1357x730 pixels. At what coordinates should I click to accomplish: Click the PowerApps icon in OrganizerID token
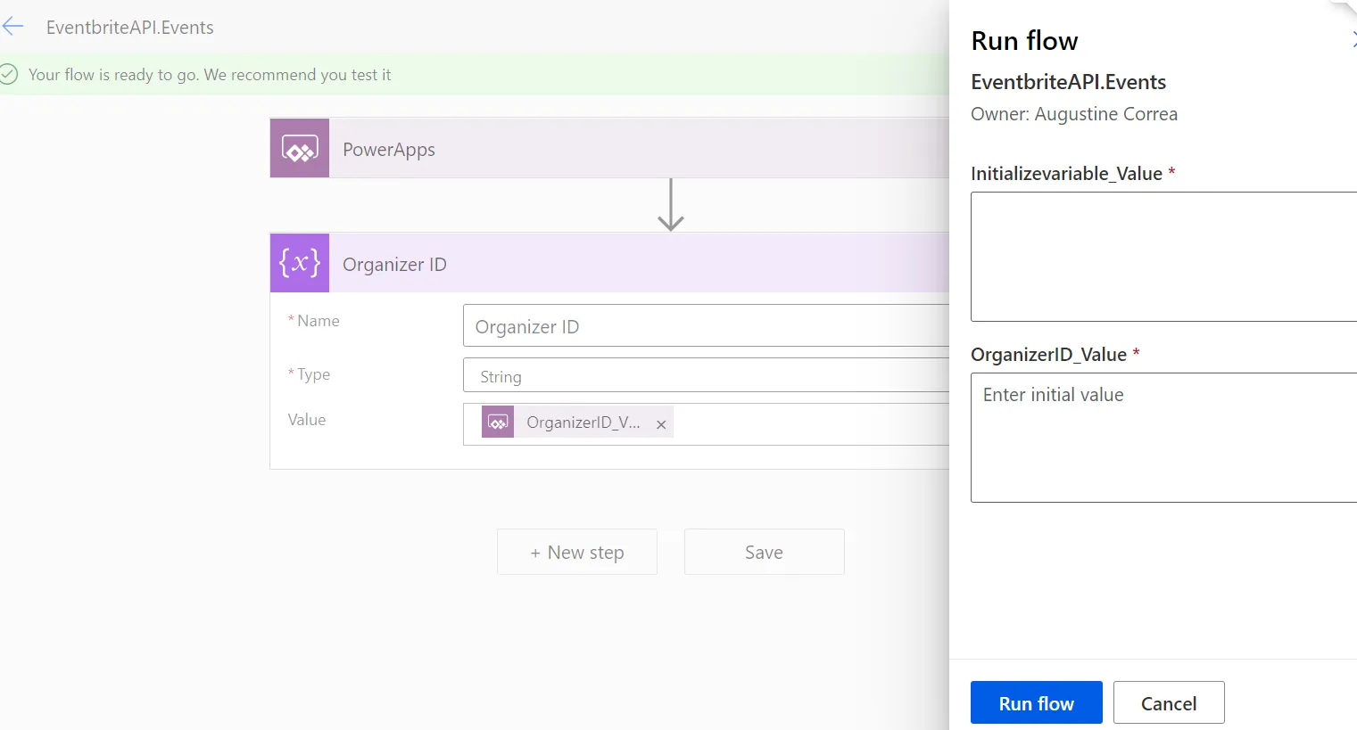[498, 422]
